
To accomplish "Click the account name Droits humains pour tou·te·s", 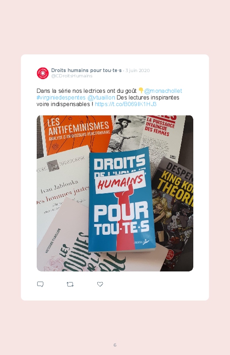I will click(86, 70).
